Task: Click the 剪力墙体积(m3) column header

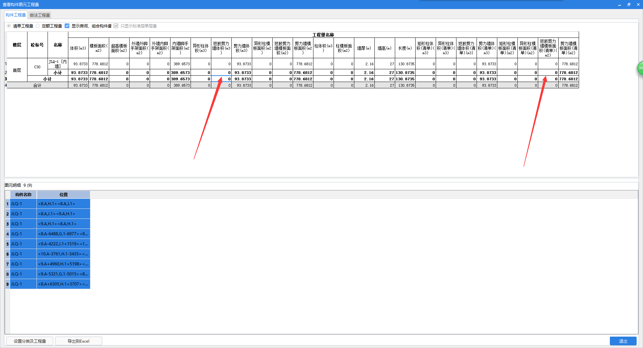Action: (x=242, y=48)
